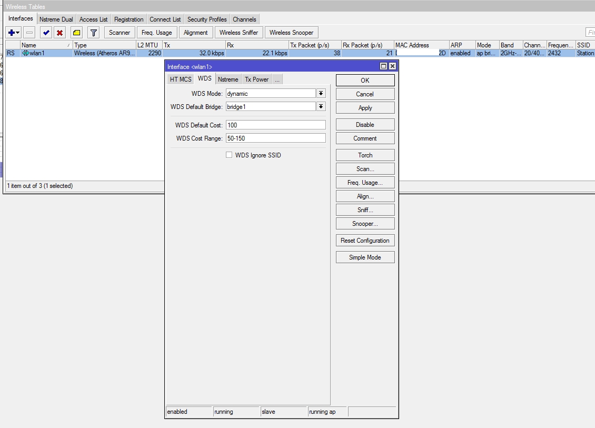Open the funnel Filter icon
The width and height of the screenshot is (595, 428).
(x=93, y=33)
